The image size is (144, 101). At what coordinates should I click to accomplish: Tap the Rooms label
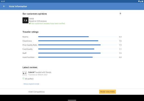[x=25, y=37]
